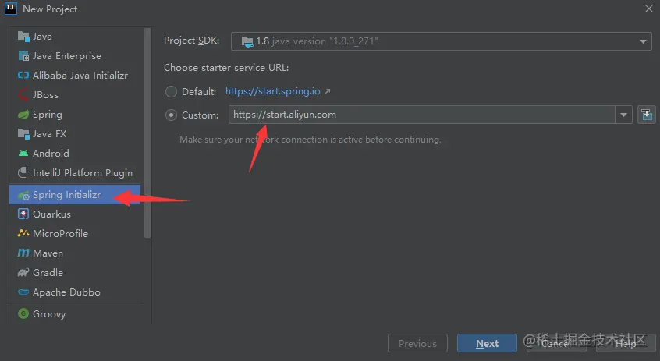This screenshot has height=361, width=660.
Task: Click the Previous button
Action: [x=417, y=343]
